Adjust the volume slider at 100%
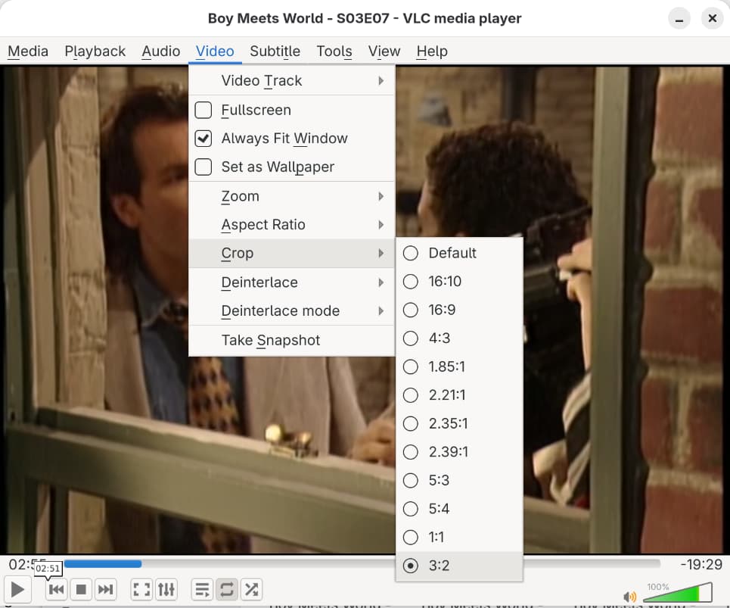The image size is (730, 608). click(x=677, y=592)
